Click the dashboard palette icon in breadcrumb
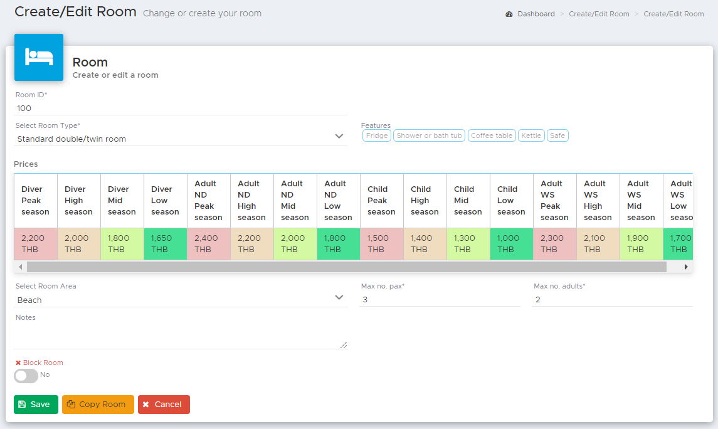The width and height of the screenshot is (718, 429). coord(509,14)
